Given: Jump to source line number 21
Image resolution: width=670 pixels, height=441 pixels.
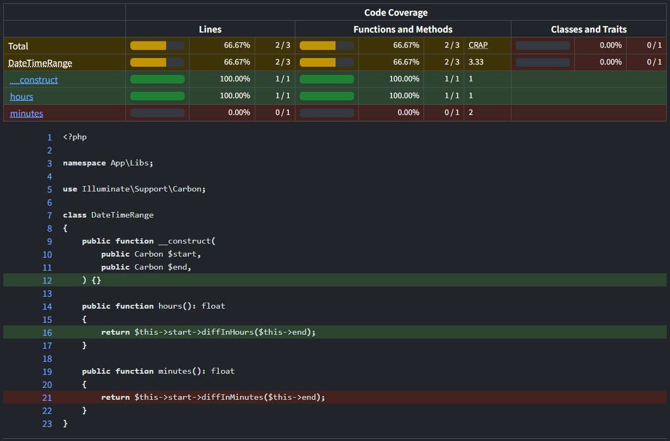Looking at the screenshot, I should click(47, 398).
